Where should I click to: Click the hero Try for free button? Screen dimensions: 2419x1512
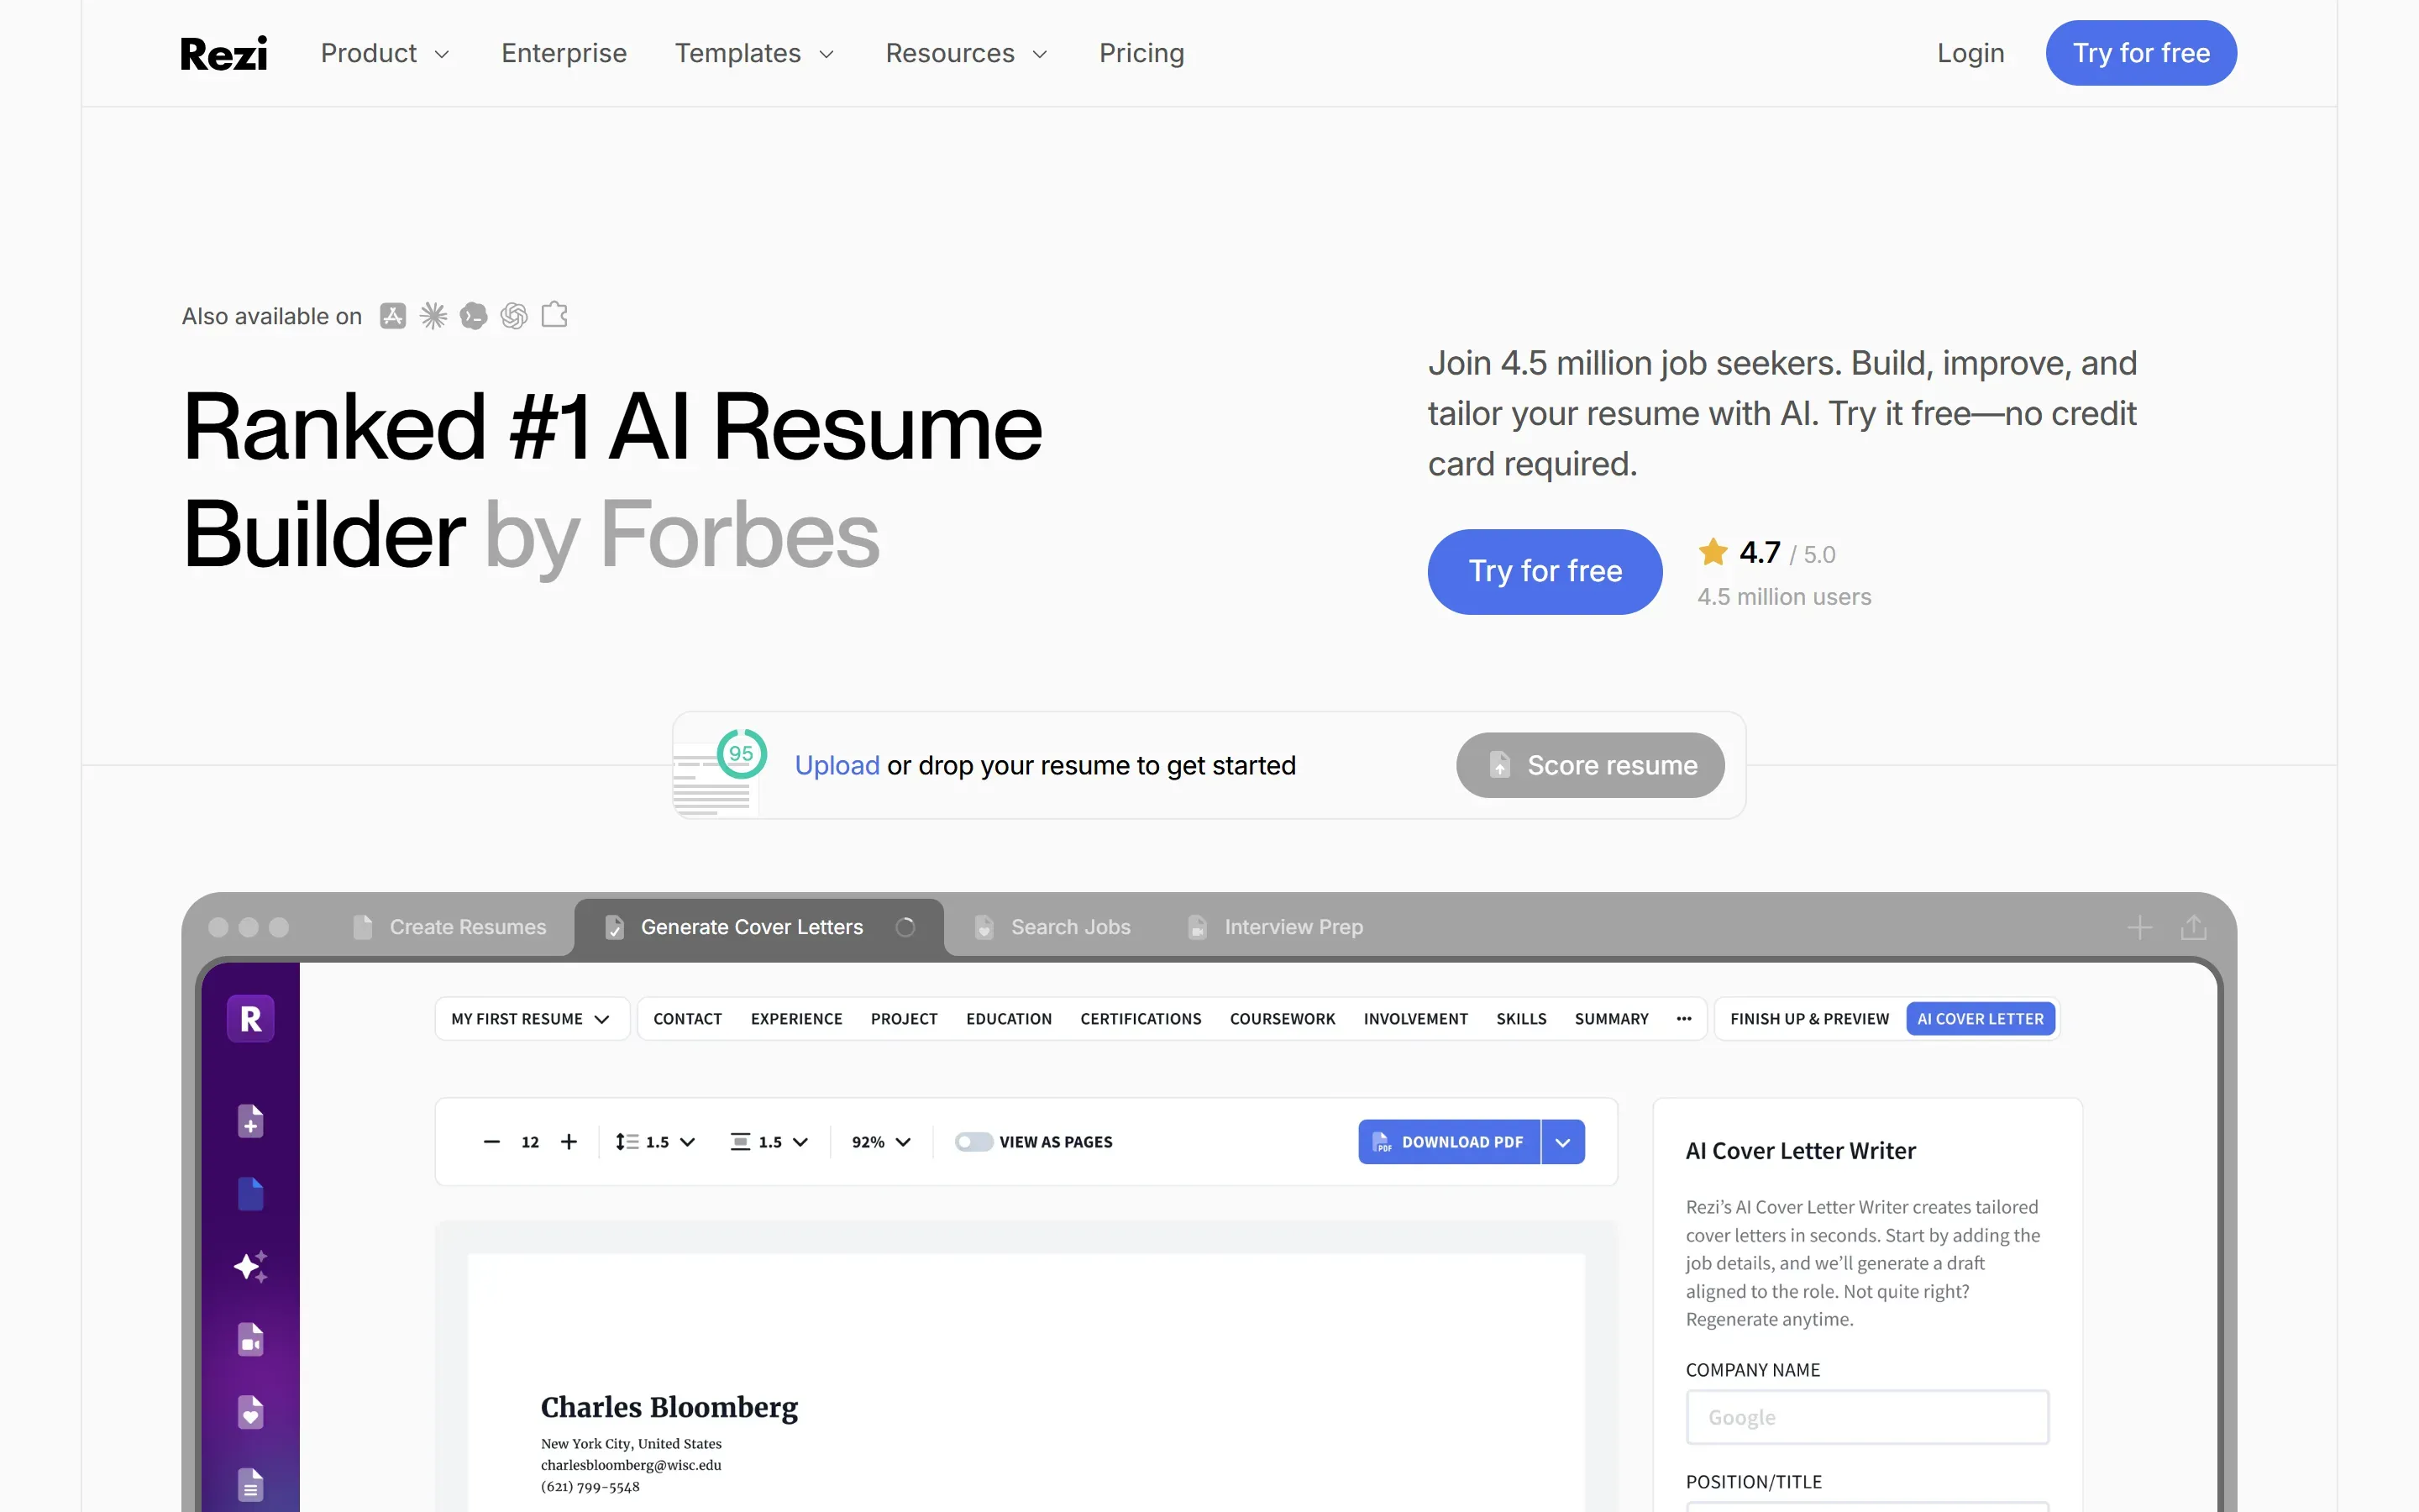coord(1545,572)
